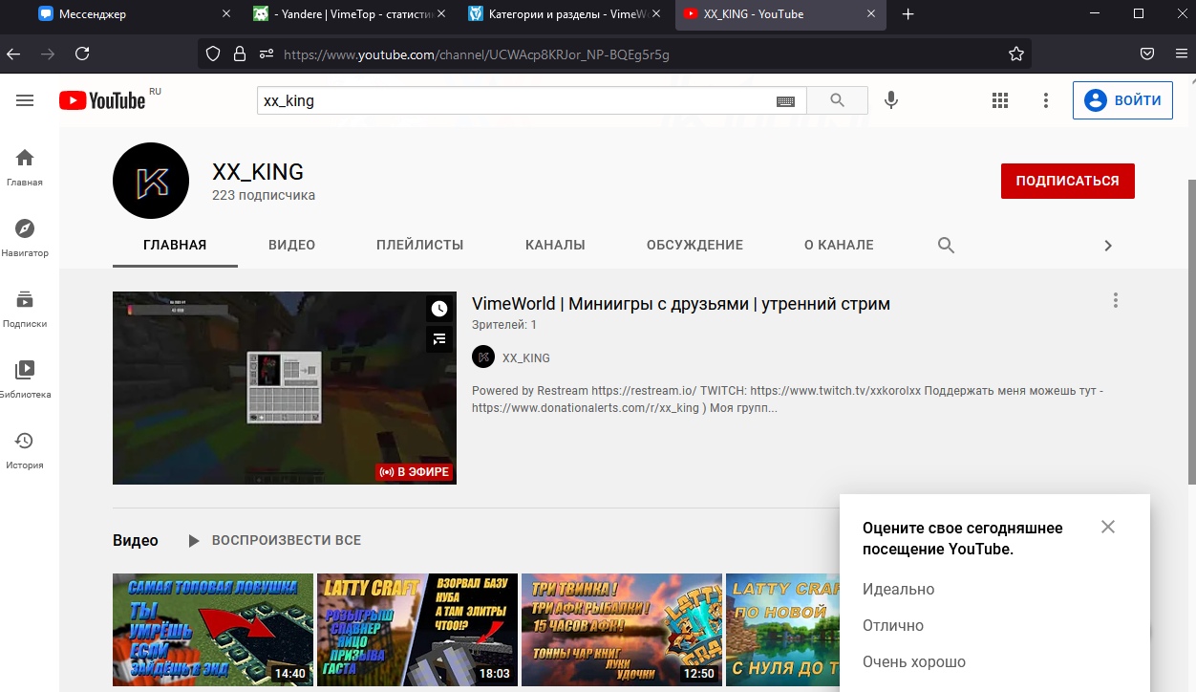Screen dimensions: 1196x692
Task: Start voice search with microphone icon
Action: click(x=891, y=100)
